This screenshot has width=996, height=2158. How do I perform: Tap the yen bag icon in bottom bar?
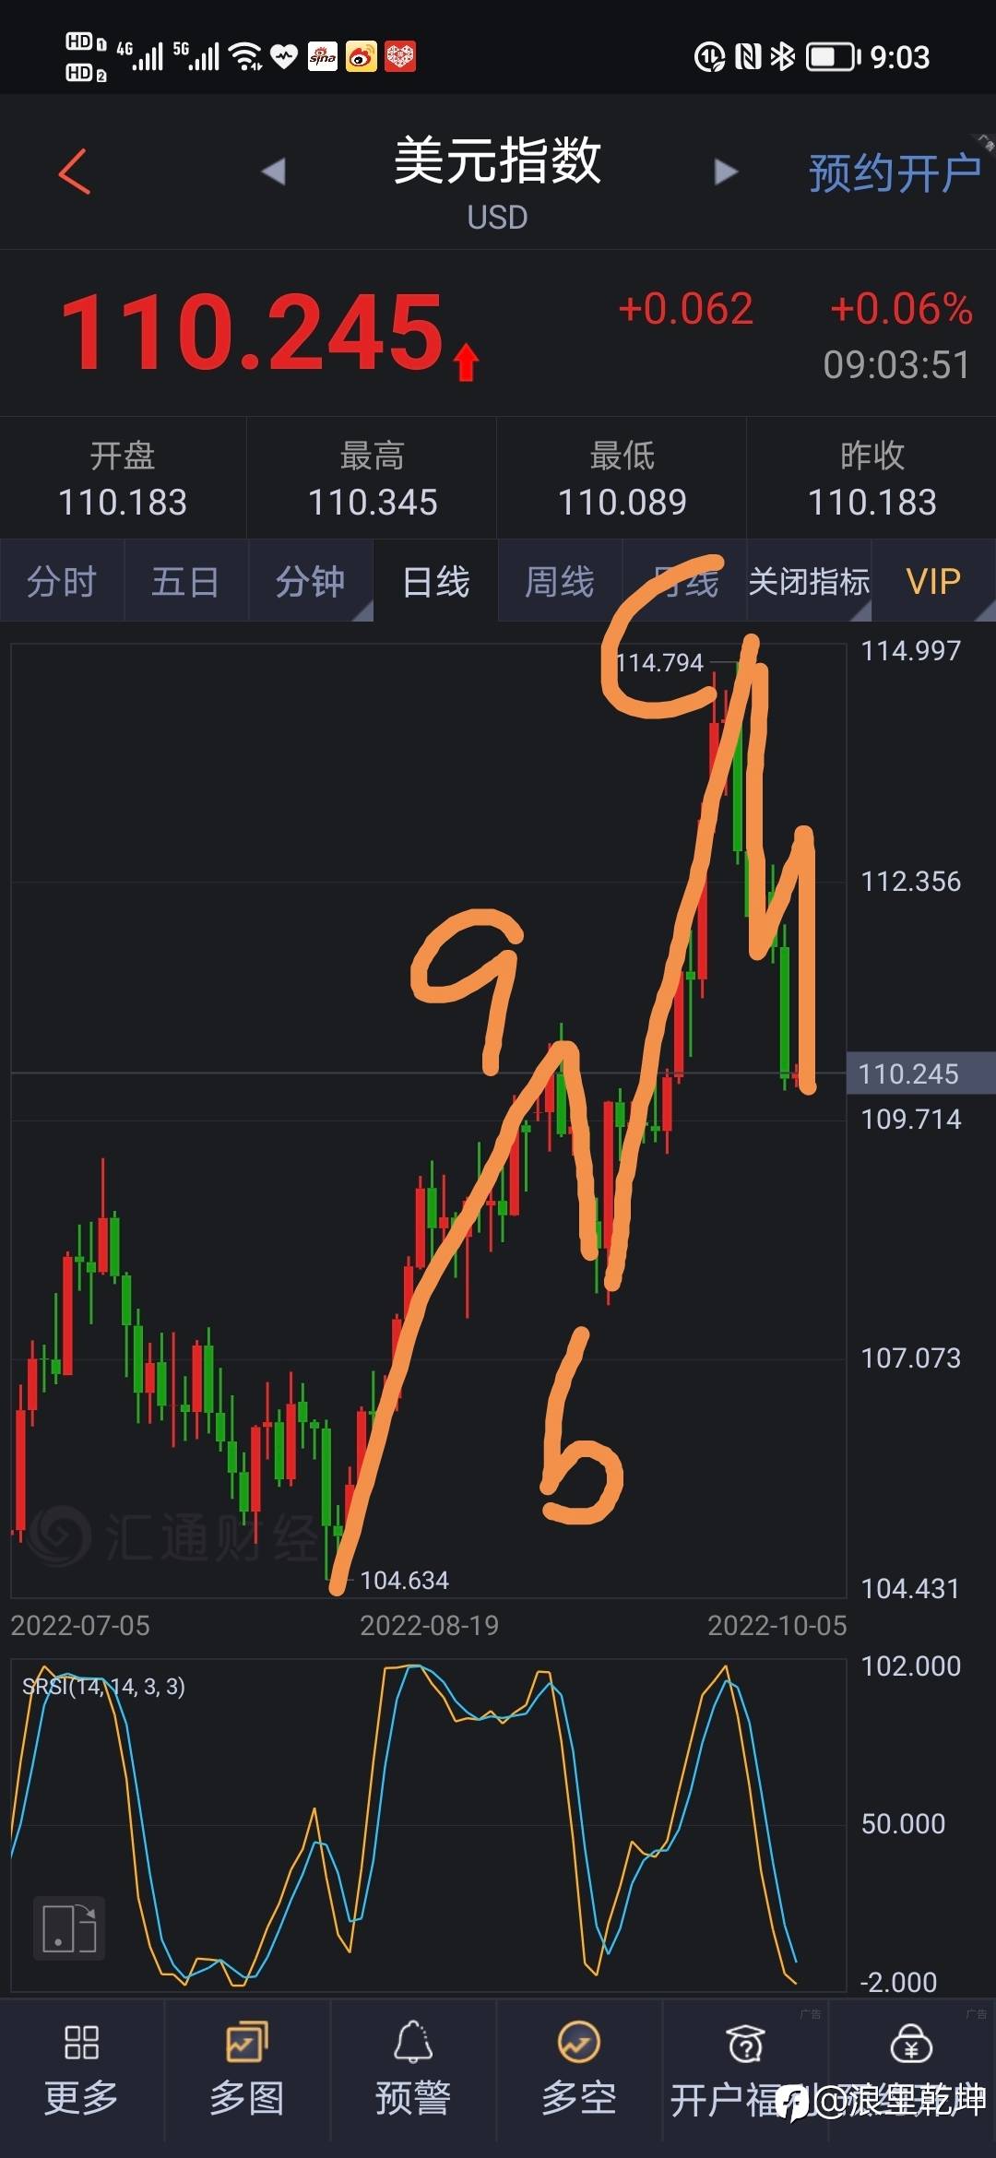911,2043
